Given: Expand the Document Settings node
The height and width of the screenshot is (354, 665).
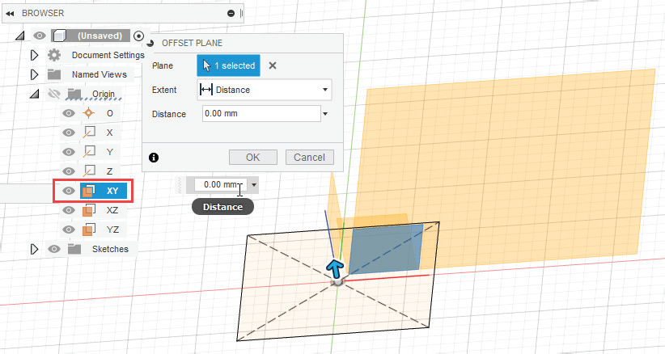Looking at the screenshot, I should (34, 55).
